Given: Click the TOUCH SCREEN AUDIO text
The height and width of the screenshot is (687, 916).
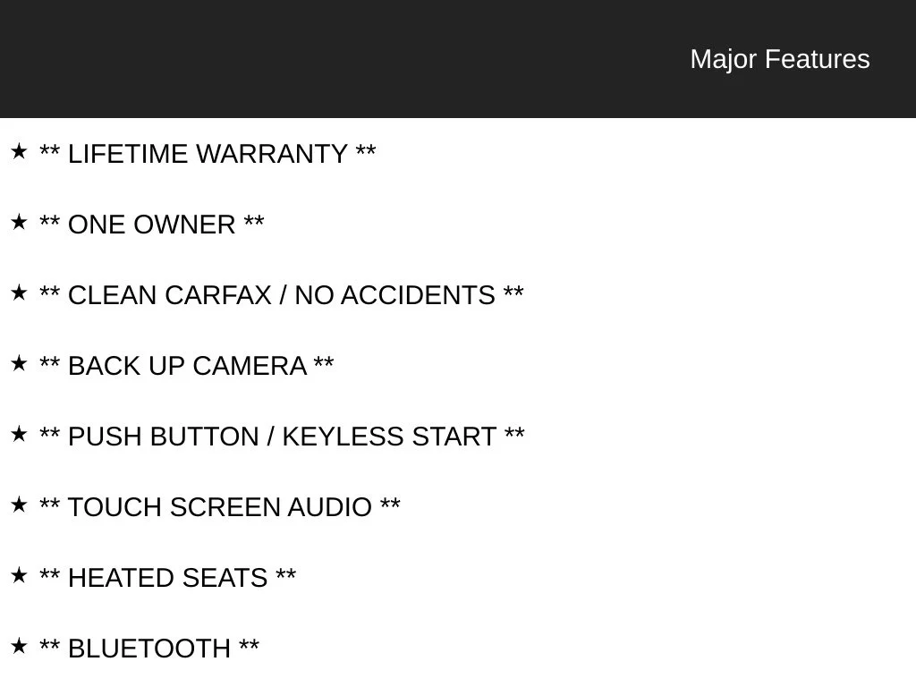Looking at the screenshot, I should tap(220, 508).
